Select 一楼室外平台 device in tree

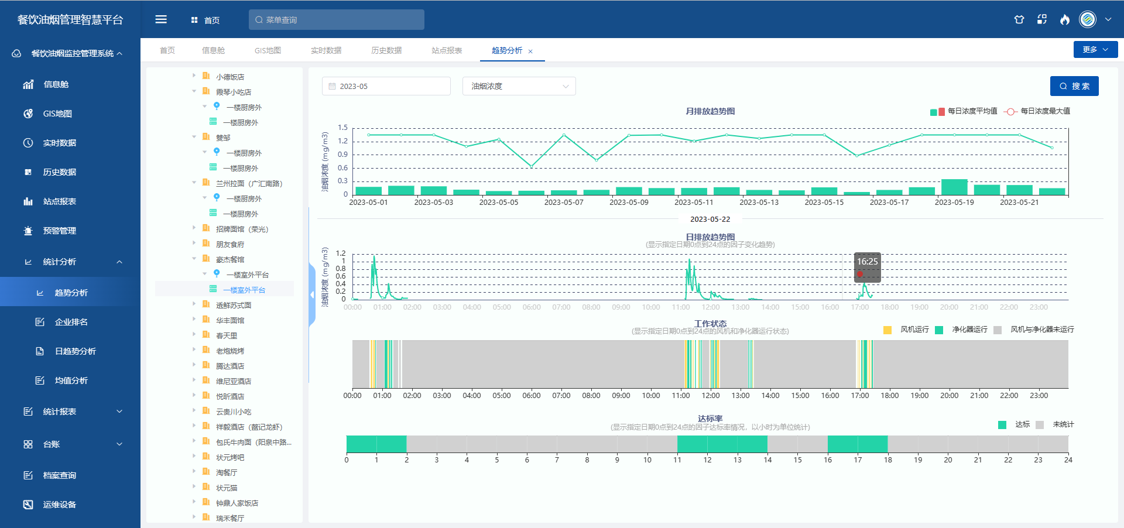[x=244, y=290]
